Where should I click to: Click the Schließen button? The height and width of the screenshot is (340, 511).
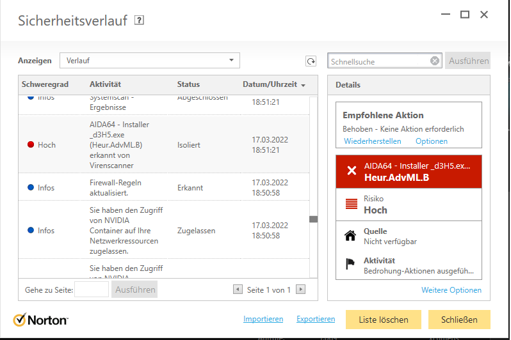pyautogui.click(x=459, y=320)
